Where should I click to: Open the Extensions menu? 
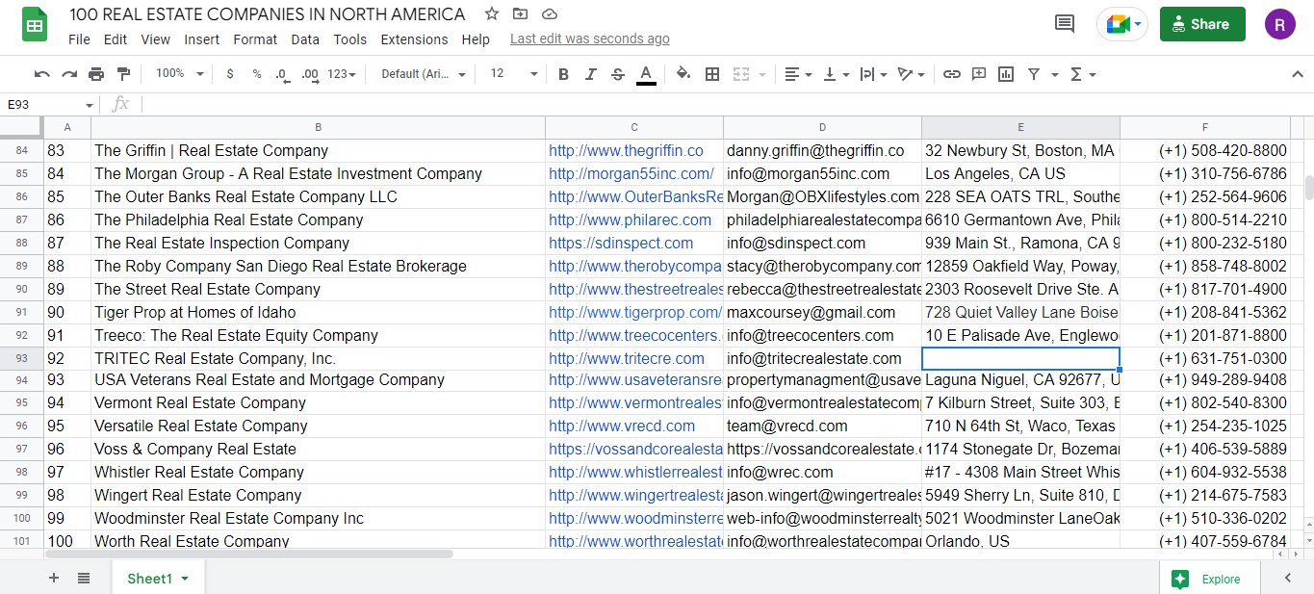(414, 39)
